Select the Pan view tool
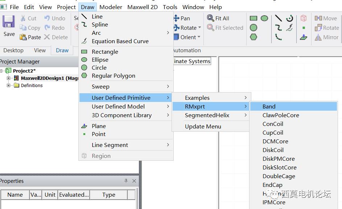This screenshot has width=342, height=209. coord(177,18)
